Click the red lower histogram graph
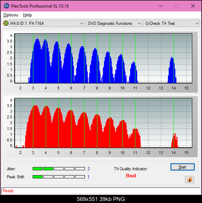 pos(104,123)
